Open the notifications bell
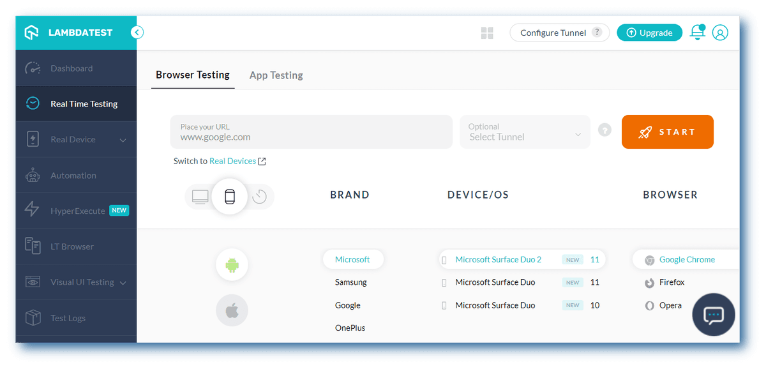The width and height of the screenshot is (766, 369). point(697,33)
